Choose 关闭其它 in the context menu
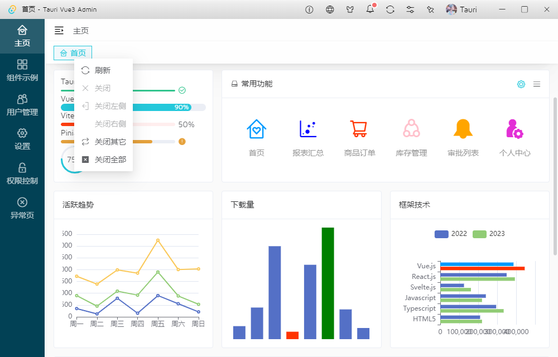Image resolution: width=558 pixels, height=357 pixels. point(110,142)
